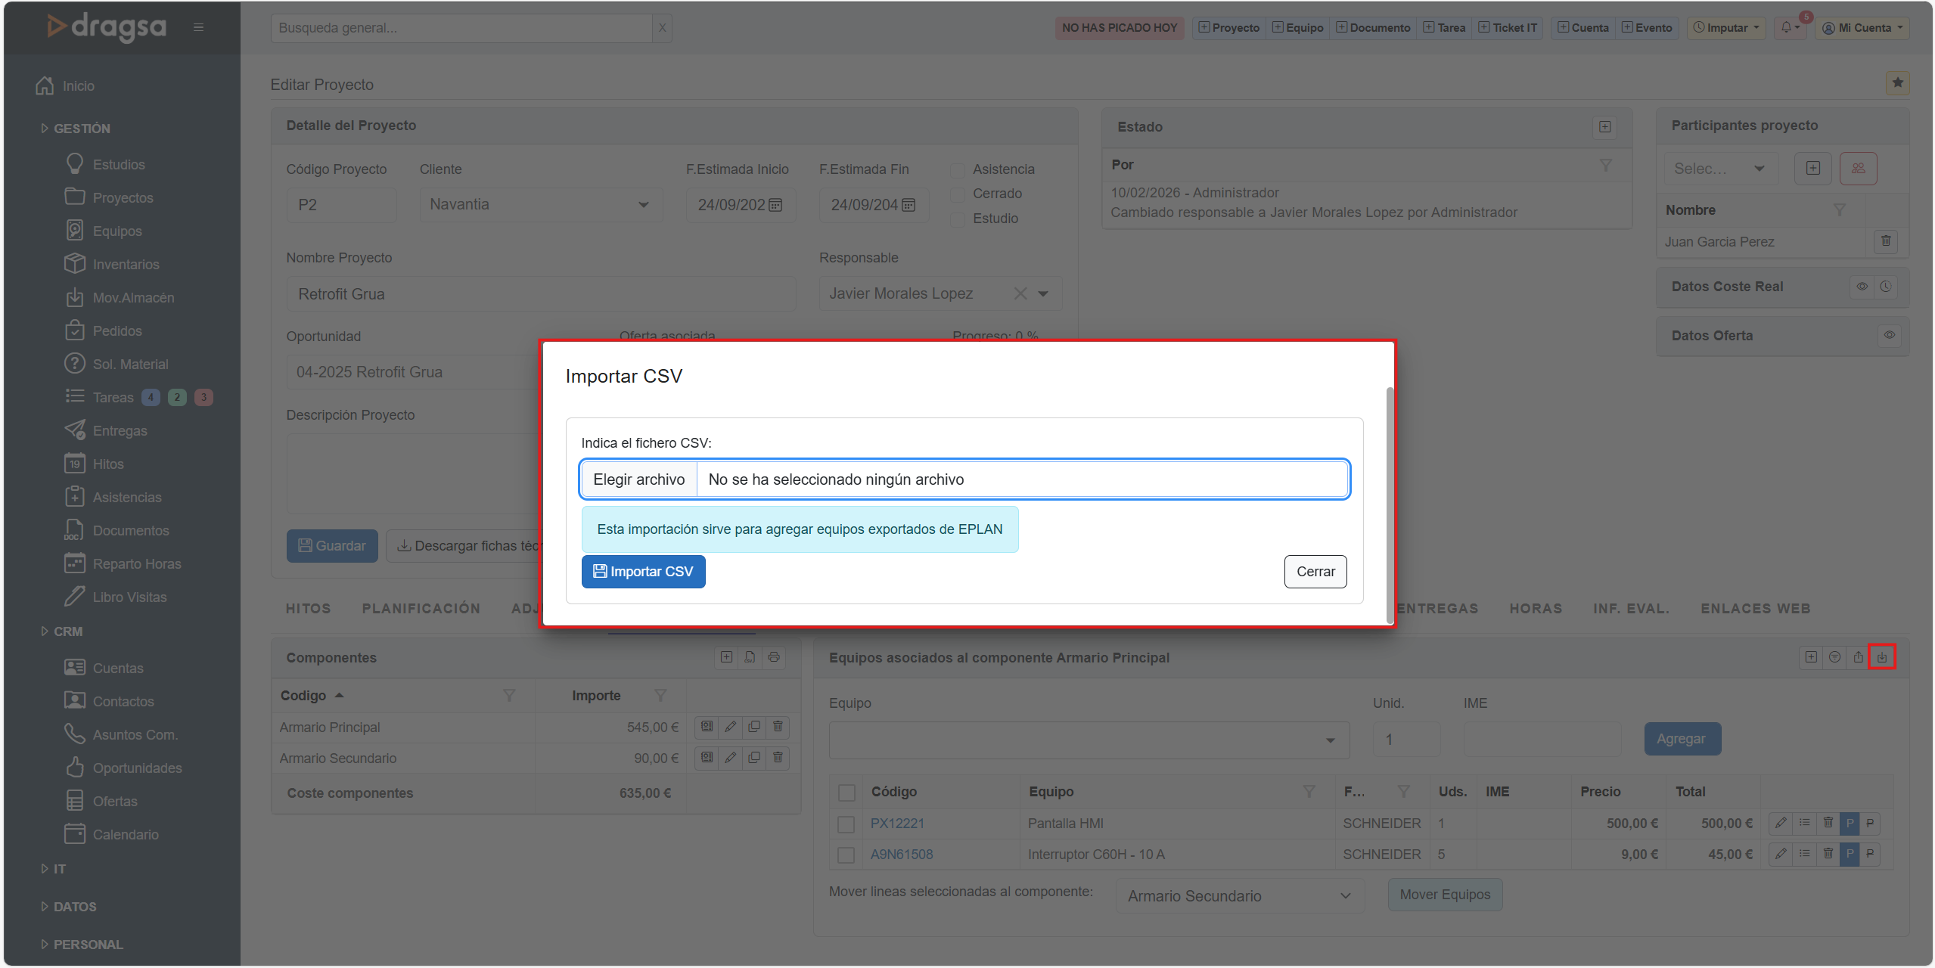Click the import icon in Equipos panel header
Image resolution: width=1935 pixels, height=968 pixels.
(x=1882, y=657)
